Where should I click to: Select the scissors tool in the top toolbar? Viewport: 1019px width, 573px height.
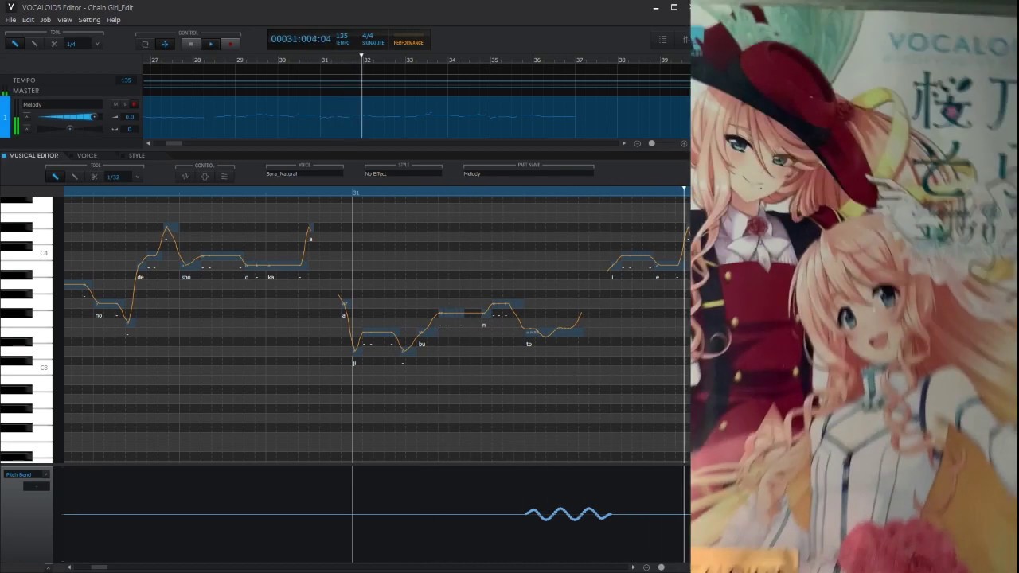(x=54, y=44)
